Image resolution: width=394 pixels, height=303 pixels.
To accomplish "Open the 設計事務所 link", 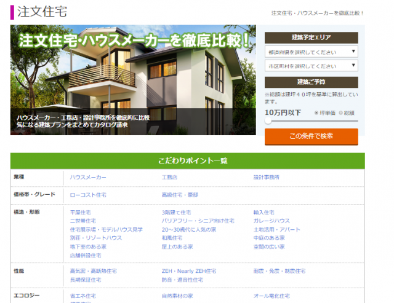I will (x=266, y=177).
